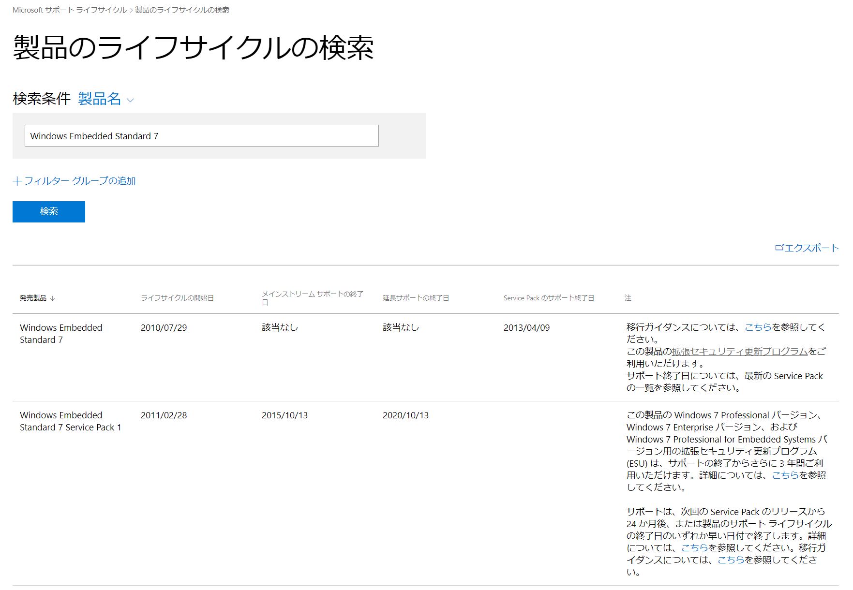Open こちら link after 詳細については in SP1 support-end paragraph
This screenshot has height=590, width=853.
(x=694, y=548)
